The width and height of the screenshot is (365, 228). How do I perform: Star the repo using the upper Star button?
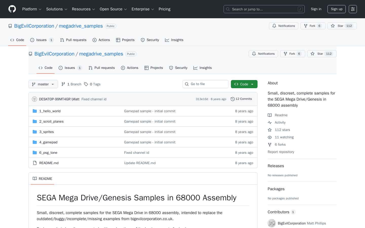click(342, 26)
